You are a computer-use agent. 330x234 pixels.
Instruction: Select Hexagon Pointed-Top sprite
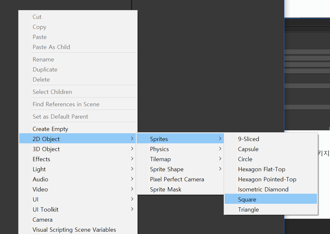click(267, 179)
